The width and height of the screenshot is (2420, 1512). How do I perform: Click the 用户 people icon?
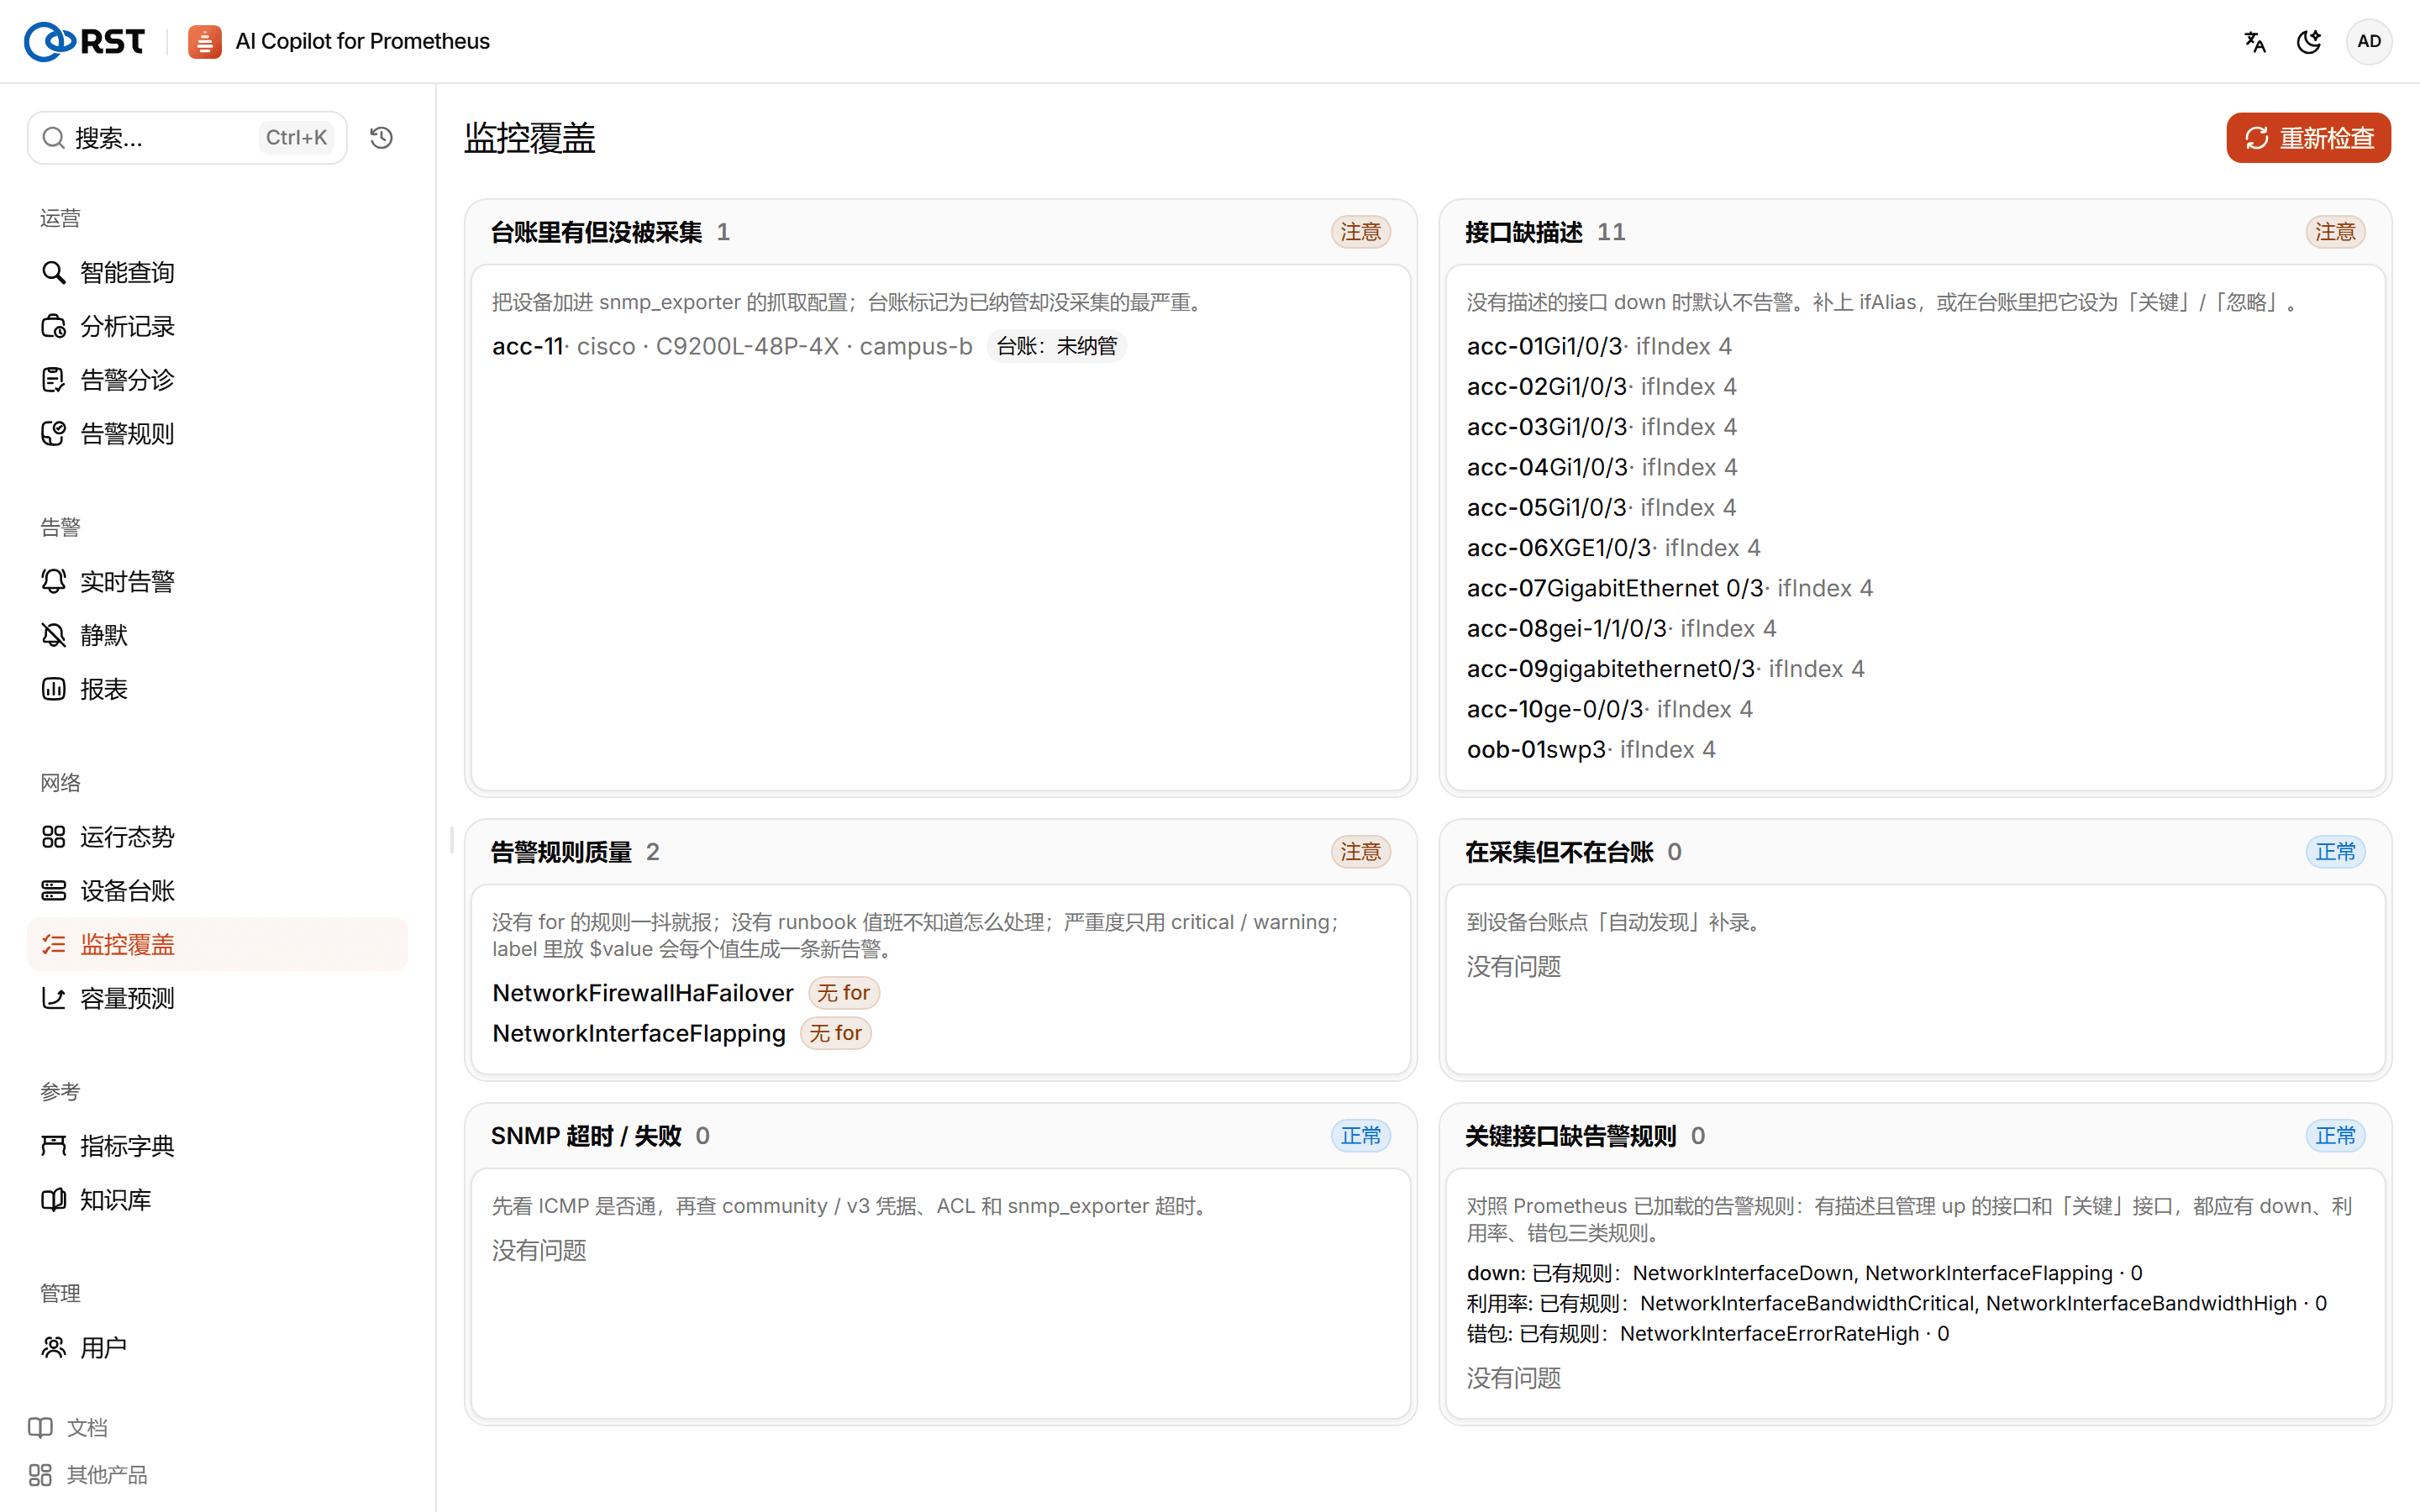(x=54, y=1348)
